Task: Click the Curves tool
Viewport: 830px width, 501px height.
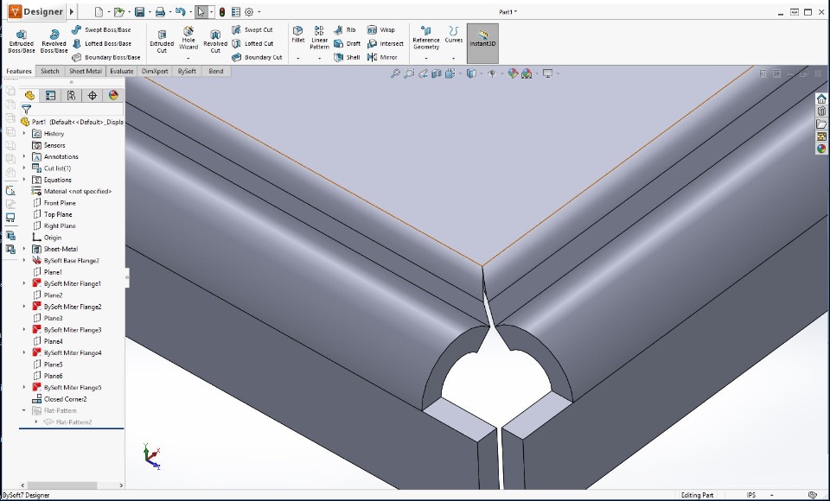Action: point(454,35)
